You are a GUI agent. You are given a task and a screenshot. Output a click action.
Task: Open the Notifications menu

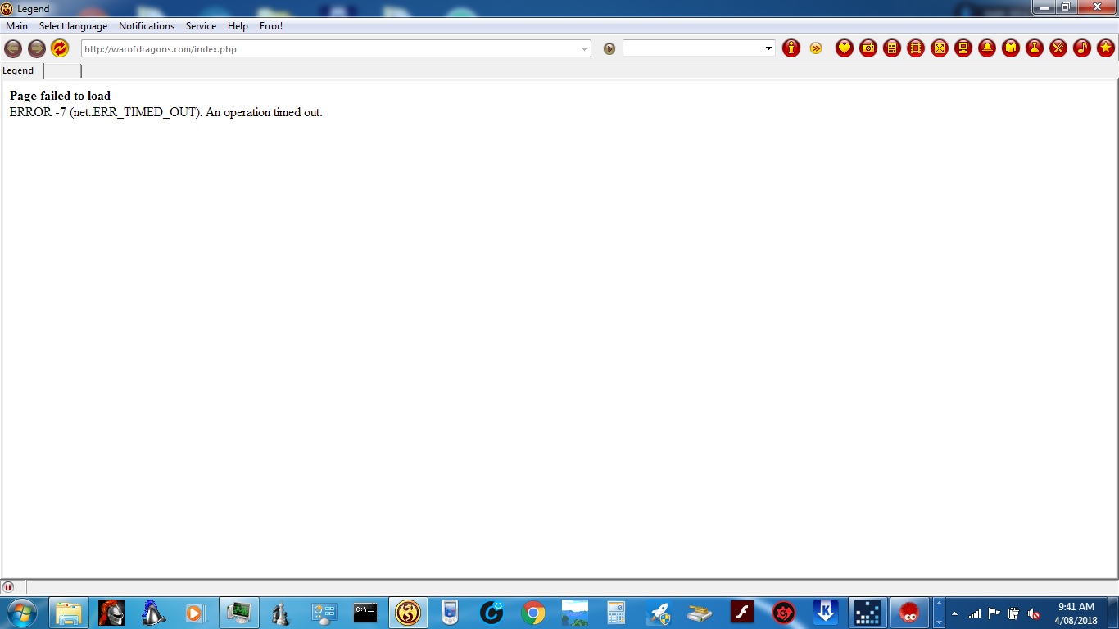147,26
